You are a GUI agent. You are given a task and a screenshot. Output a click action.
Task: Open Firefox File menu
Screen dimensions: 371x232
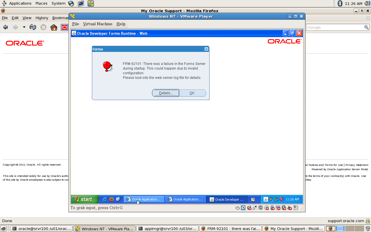pyautogui.click(x=5, y=18)
